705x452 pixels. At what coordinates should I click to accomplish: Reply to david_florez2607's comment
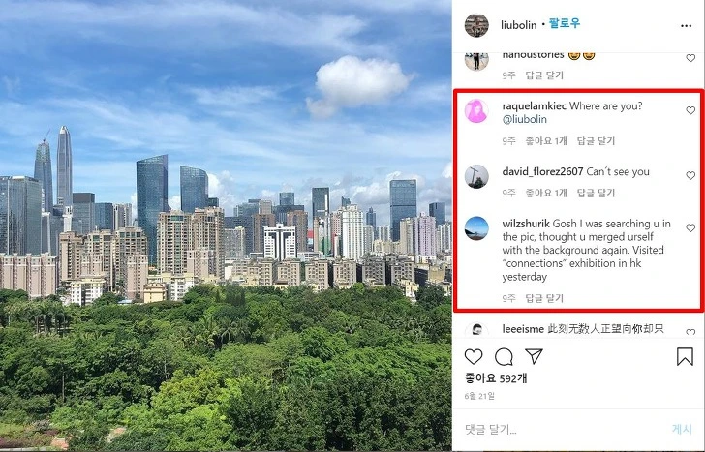coord(596,194)
